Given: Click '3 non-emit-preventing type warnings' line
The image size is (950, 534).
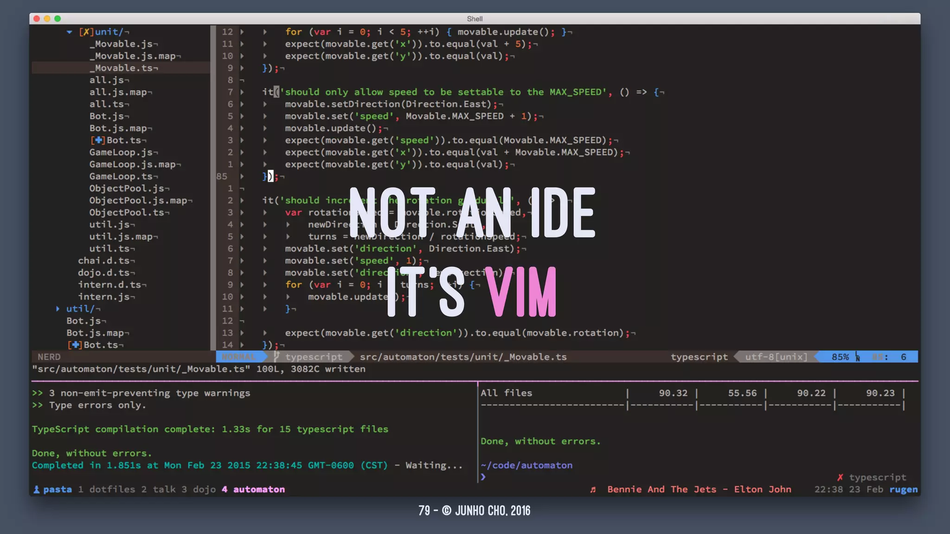Looking at the screenshot, I should 141,393.
